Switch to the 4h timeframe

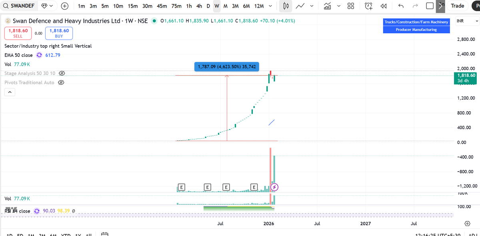click(x=199, y=6)
